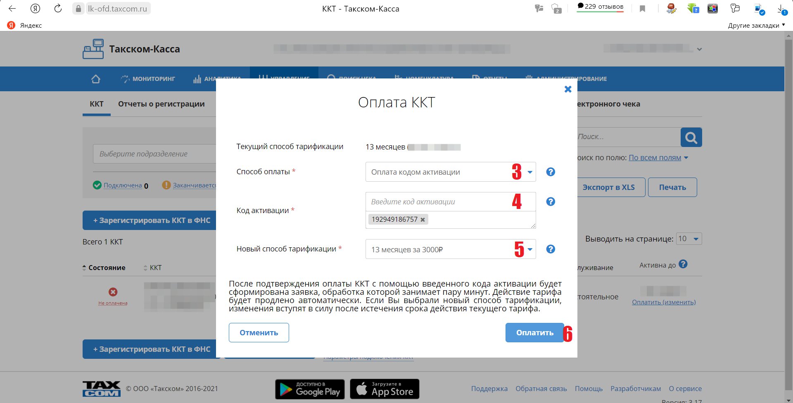This screenshot has height=403, width=793.
Task: Sort table by ККТ column
Action: 153,268
